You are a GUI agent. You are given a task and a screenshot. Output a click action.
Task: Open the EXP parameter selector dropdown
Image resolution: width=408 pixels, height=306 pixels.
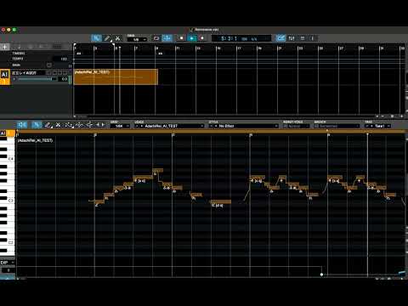(x=7, y=263)
